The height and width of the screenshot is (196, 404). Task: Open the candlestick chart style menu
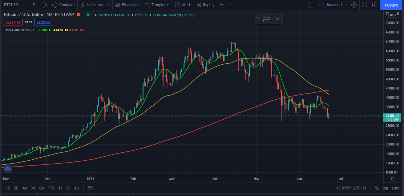[45, 5]
